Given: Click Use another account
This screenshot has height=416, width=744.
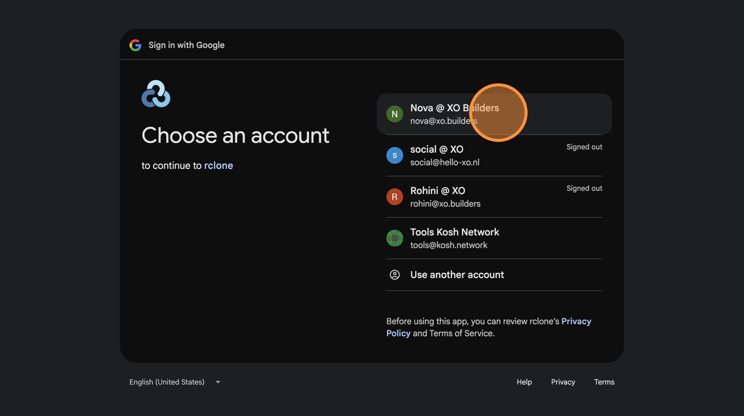Looking at the screenshot, I should pos(494,275).
